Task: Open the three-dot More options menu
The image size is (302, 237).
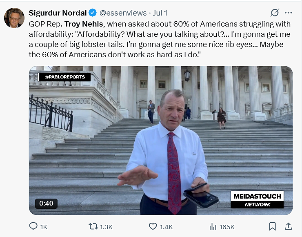Action: pos(288,13)
